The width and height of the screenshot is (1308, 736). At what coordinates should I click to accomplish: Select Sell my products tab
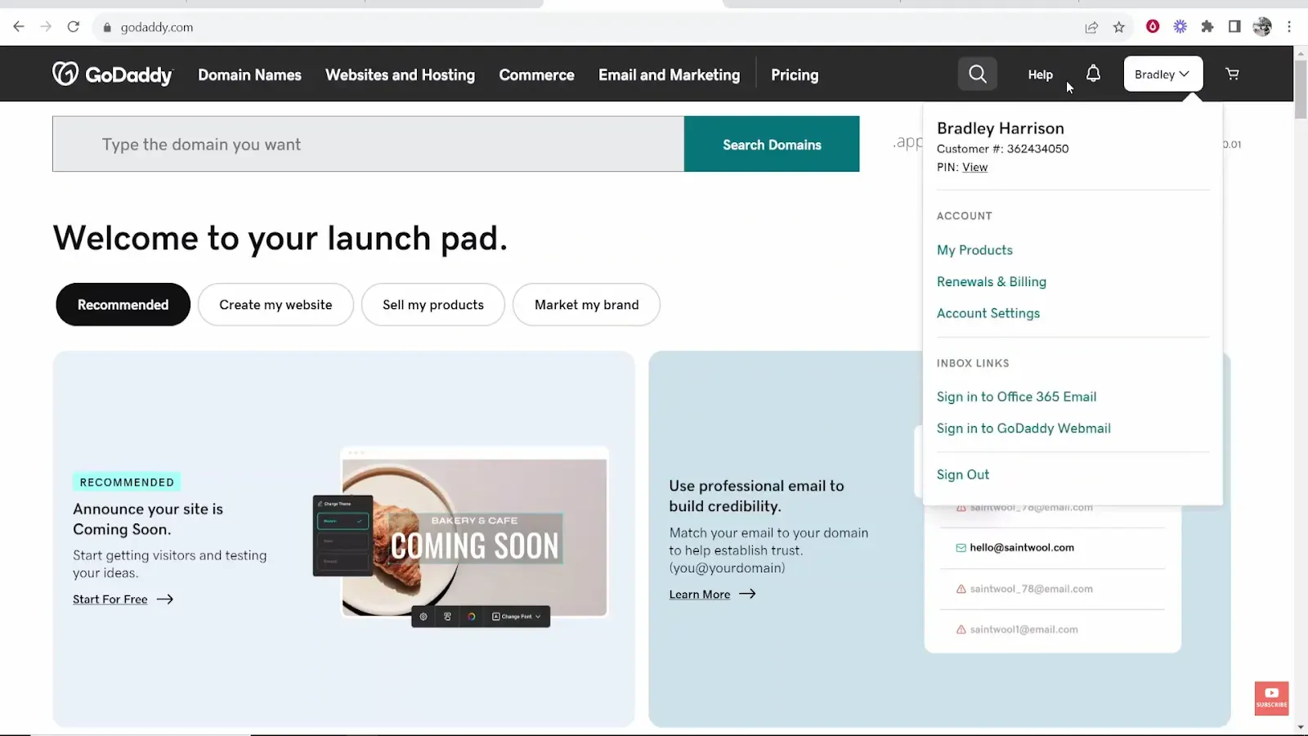[x=433, y=304]
